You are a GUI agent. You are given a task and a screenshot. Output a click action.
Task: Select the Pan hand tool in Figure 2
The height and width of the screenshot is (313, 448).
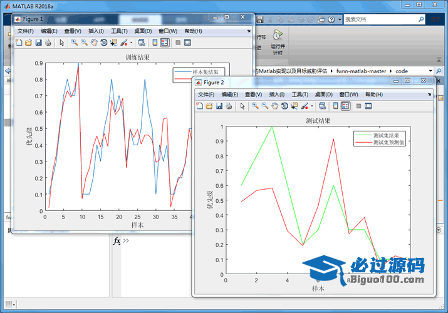click(275, 106)
